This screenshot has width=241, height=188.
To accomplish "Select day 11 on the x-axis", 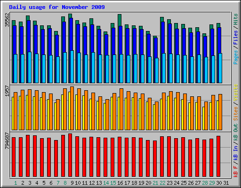I will point(85,183).
